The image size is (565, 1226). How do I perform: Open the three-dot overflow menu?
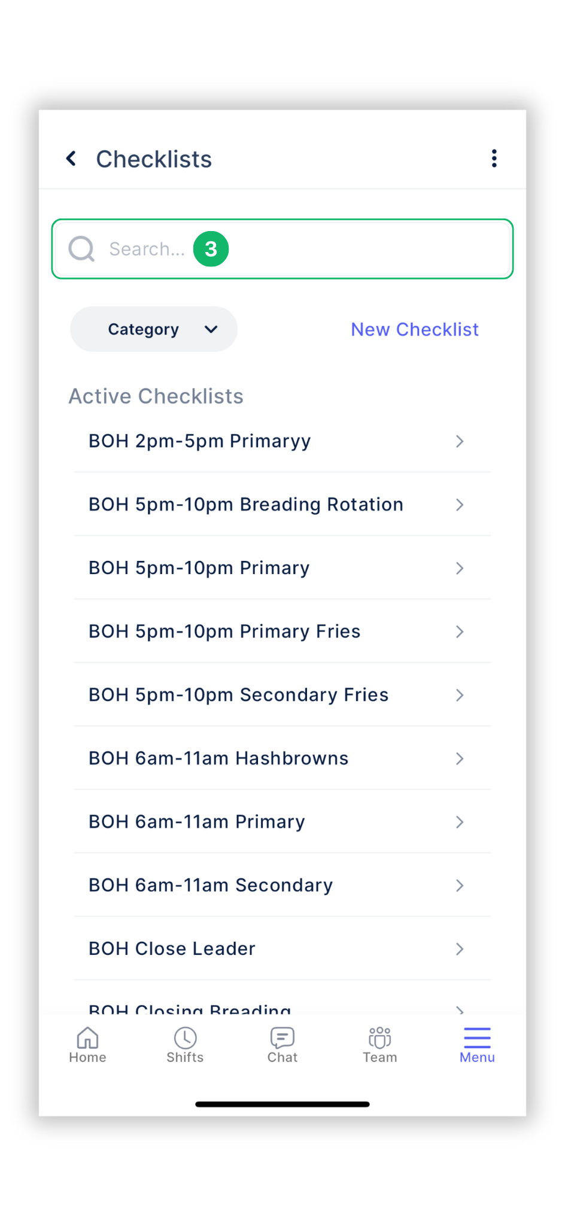(494, 157)
